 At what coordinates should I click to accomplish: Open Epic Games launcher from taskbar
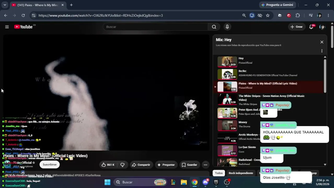[x=216, y=182]
